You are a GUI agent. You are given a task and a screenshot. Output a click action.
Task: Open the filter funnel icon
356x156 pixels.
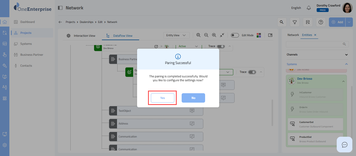294,22
